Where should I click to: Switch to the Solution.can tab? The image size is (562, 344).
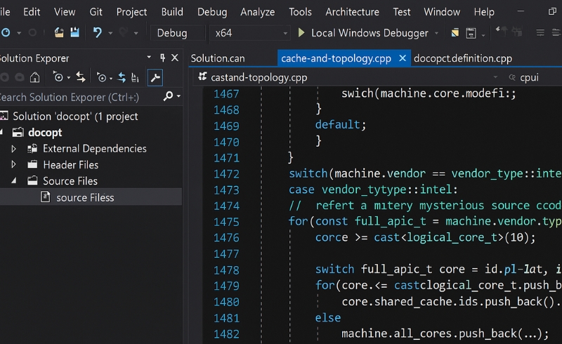[218, 58]
